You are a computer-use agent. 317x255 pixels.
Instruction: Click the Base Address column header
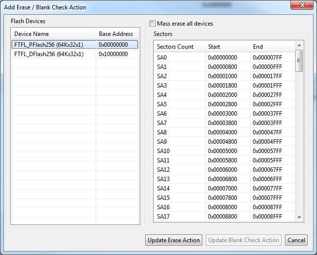pyautogui.click(x=116, y=34)
